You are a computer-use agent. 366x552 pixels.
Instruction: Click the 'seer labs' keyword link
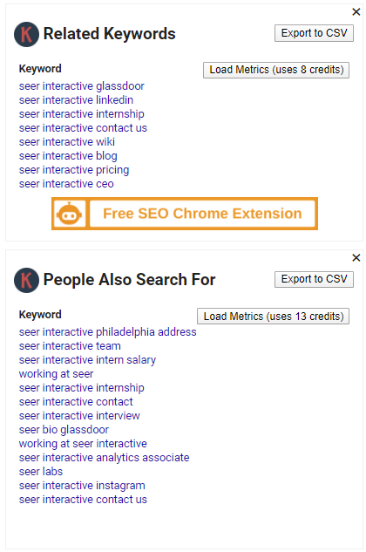[41, 472]
